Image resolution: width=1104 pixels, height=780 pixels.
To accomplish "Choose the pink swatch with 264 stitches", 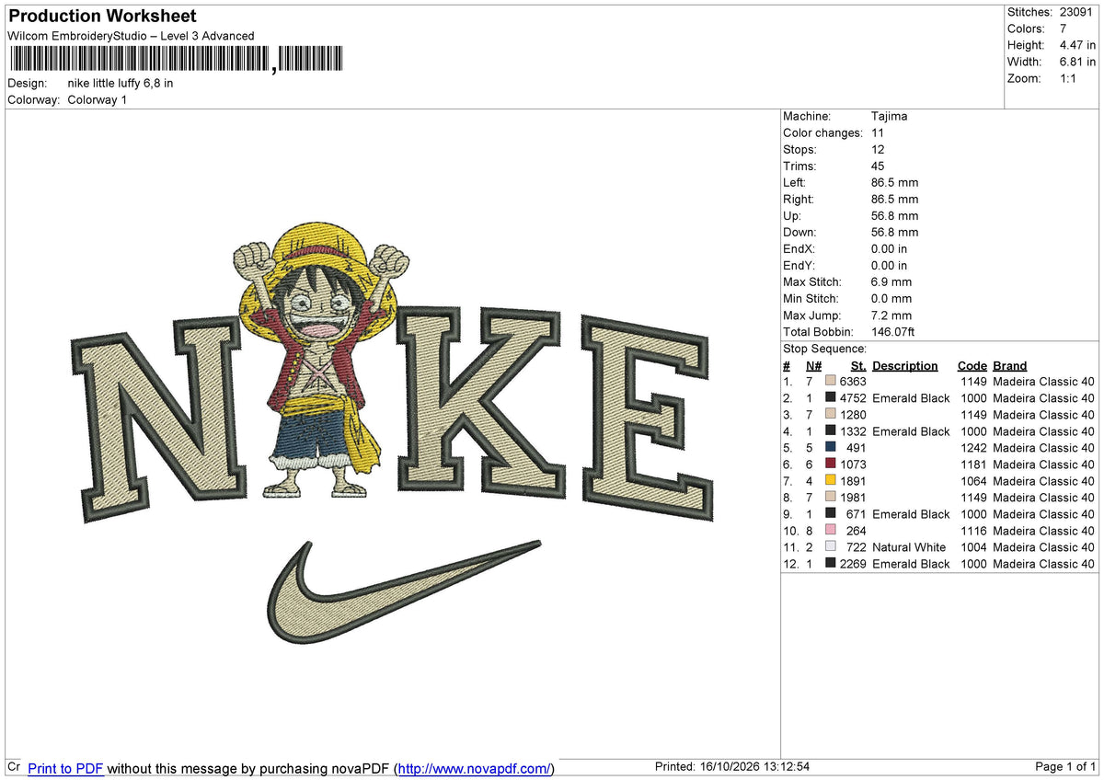I will pyautogui.click(x=831, y=531).
